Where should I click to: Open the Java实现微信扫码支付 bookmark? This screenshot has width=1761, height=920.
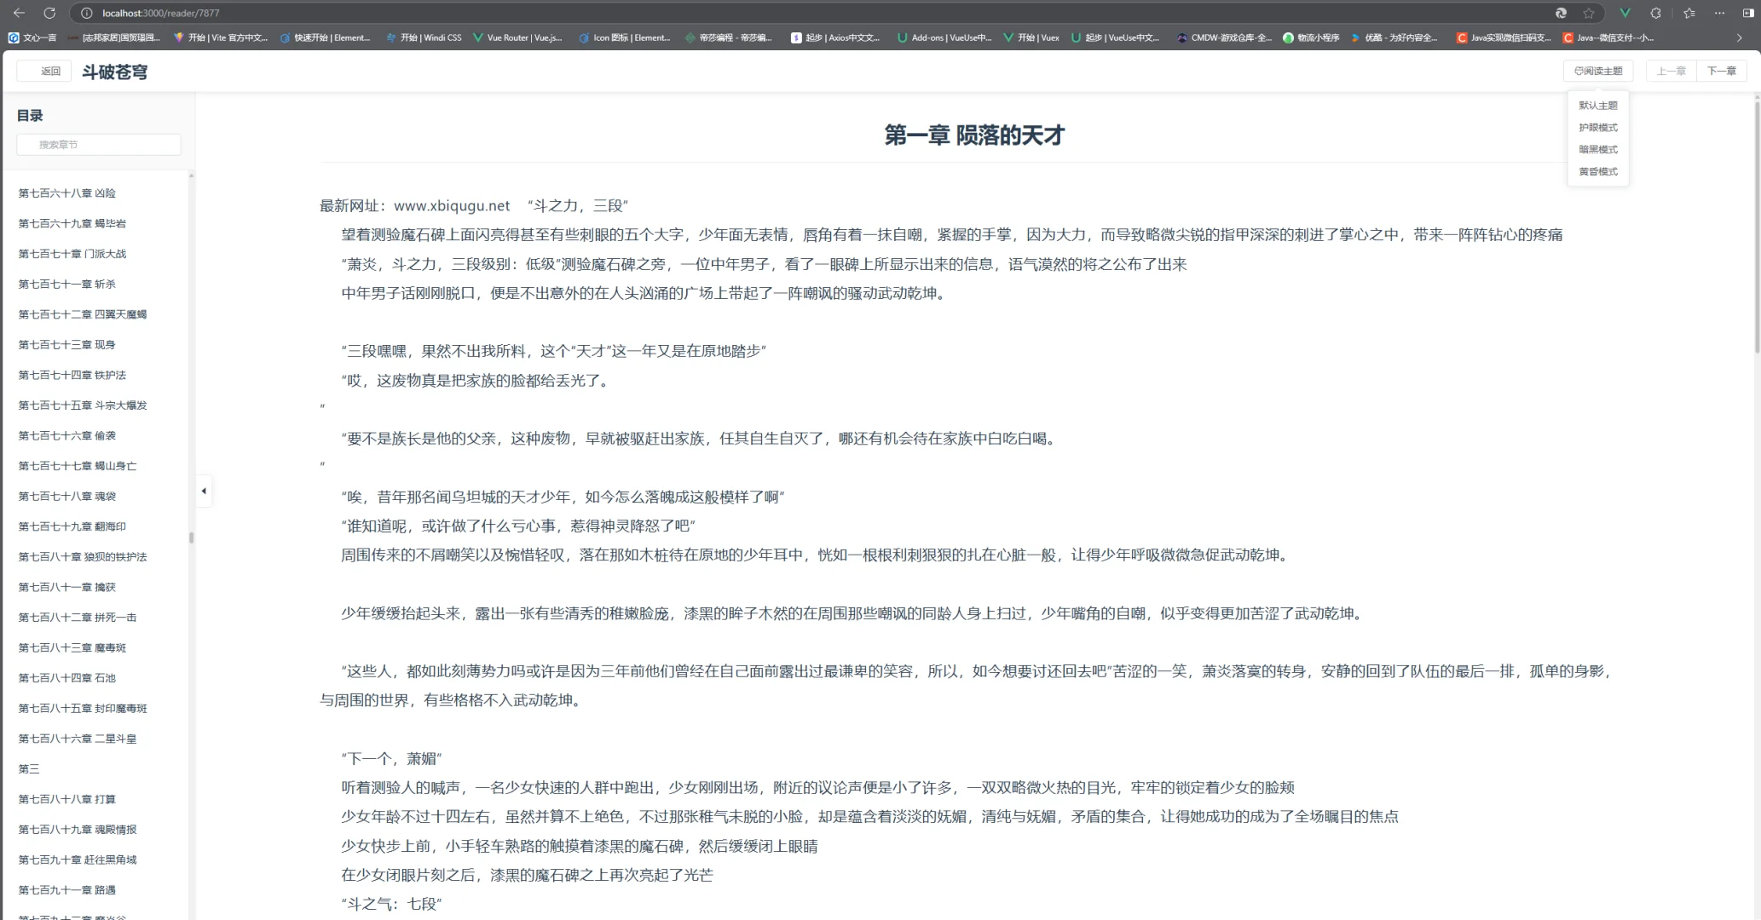(1504, 37)
